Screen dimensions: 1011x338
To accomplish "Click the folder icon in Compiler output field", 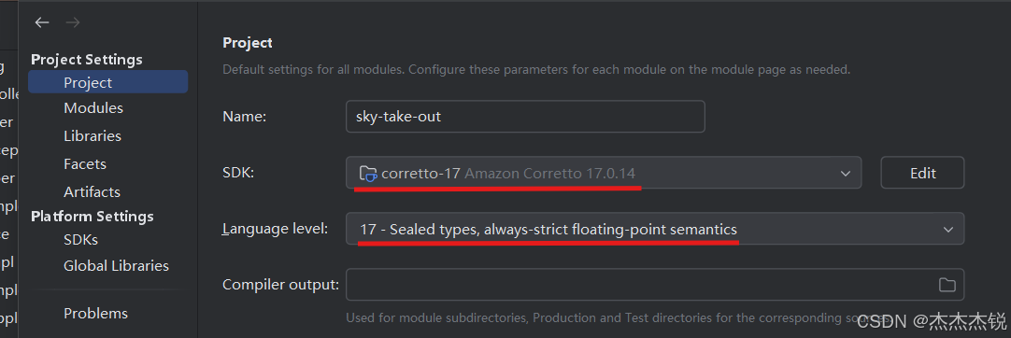I will coord(947,285).
